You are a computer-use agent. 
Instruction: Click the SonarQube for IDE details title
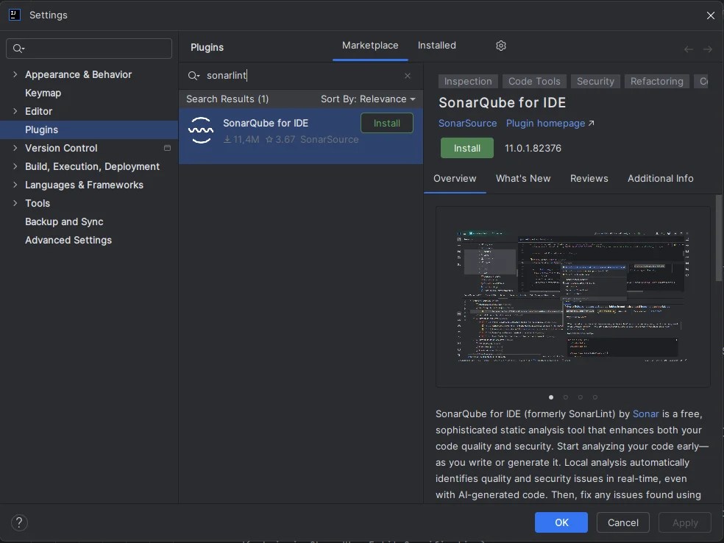click(x=502, y=102)
